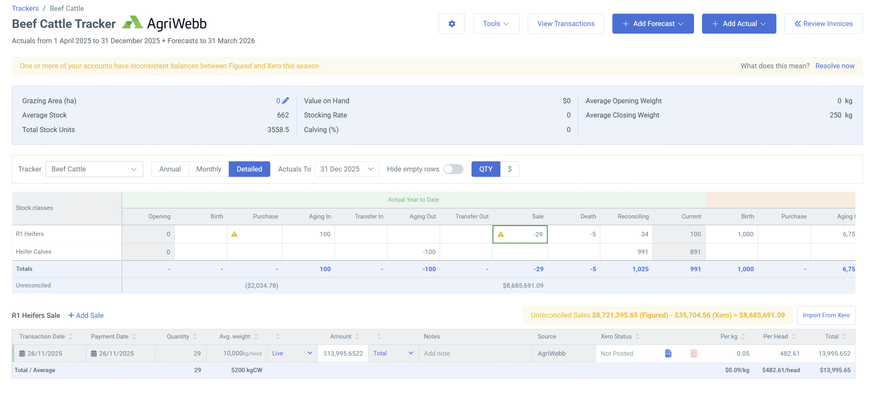Enable the Hide empty rows toggle
The height and width of the screenshot is (396, 874).
(x=453, y=169)
